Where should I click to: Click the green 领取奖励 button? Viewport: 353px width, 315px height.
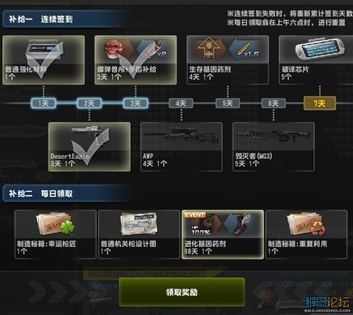click(182, 292)
